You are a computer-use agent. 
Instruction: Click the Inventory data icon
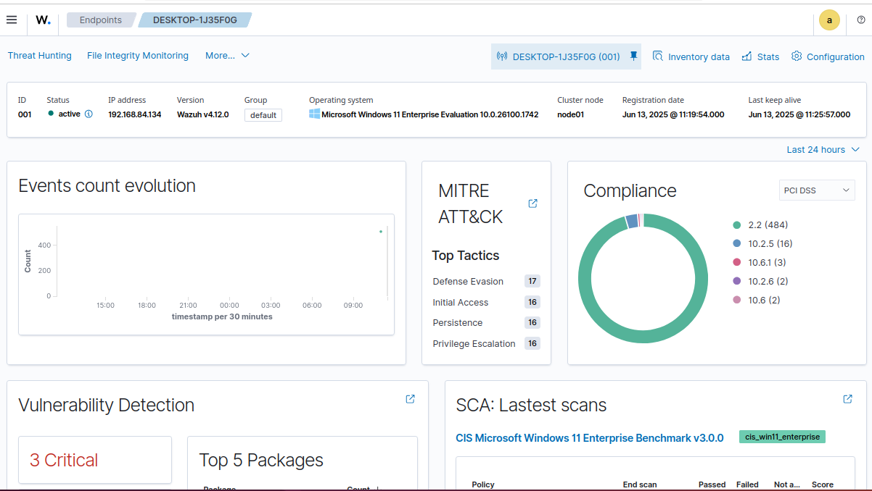click(x=658, y=56)
